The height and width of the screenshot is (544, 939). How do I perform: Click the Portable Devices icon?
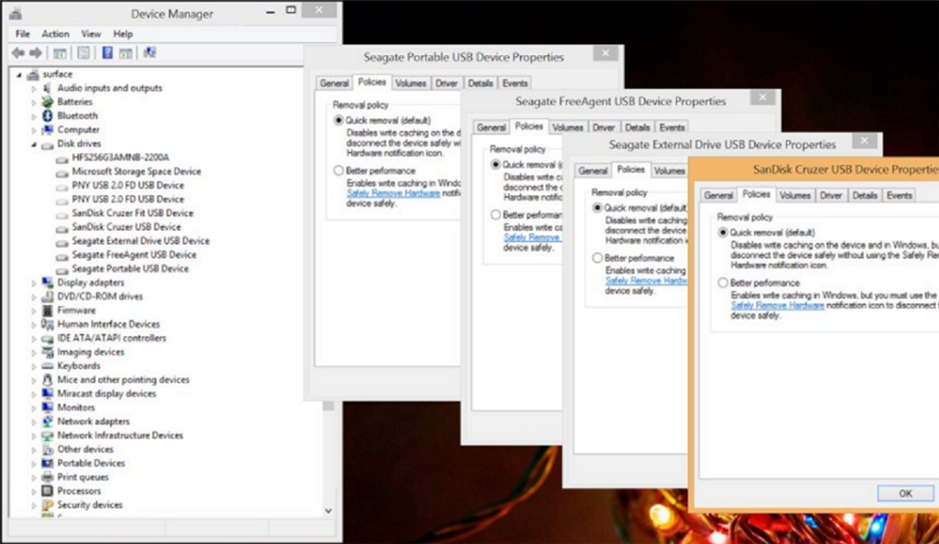(x=48, y=463)
